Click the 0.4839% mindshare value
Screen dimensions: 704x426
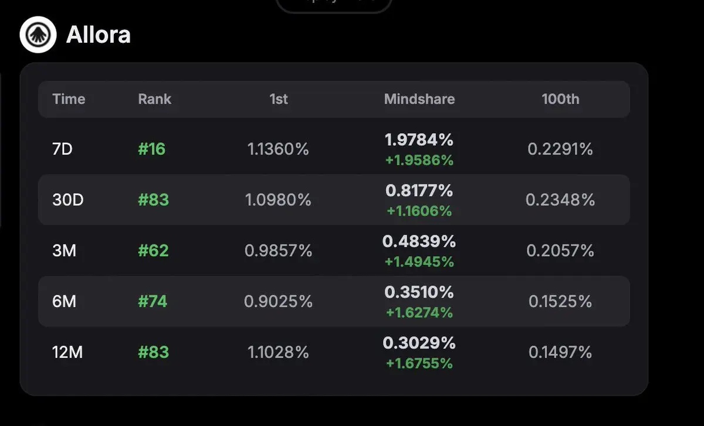pos(419,241)
